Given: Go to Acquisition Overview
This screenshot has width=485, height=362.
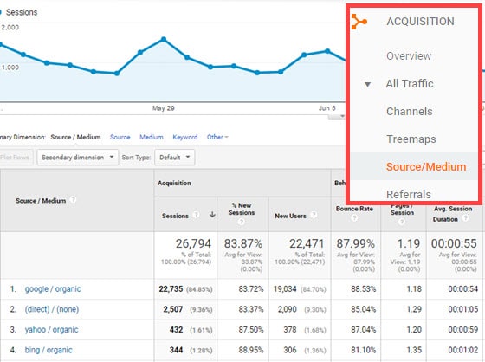Looking at the screenshot, I should pos(409,56).
